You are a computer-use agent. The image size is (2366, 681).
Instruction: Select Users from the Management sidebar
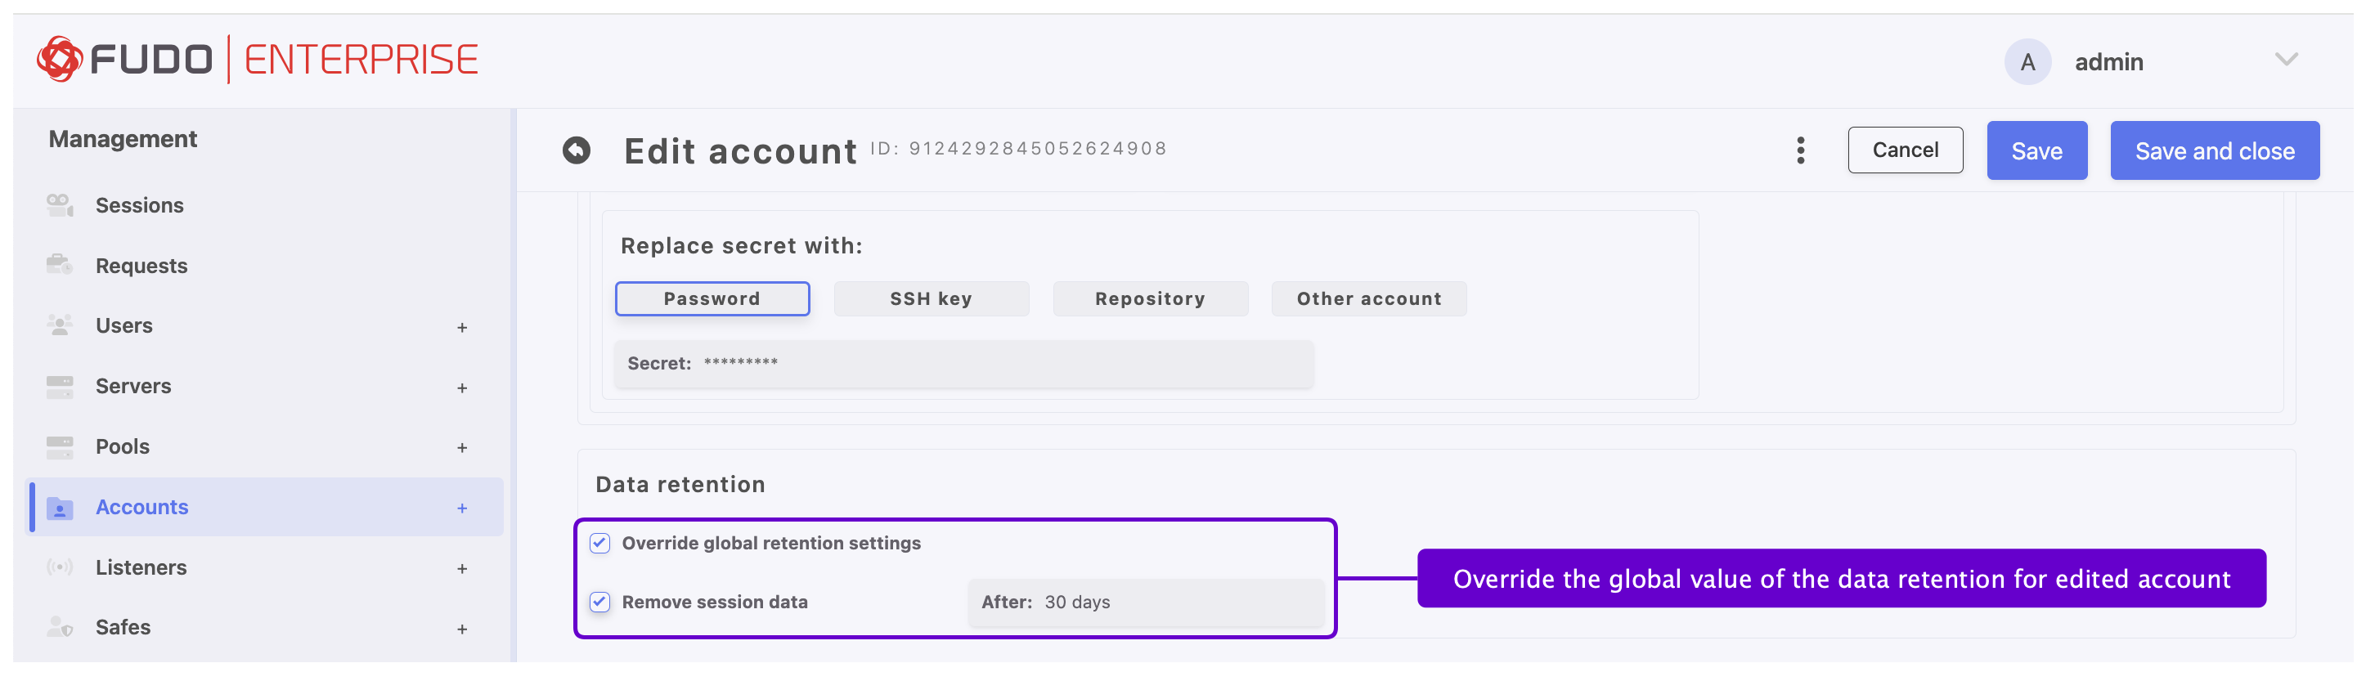pos(124,325)
